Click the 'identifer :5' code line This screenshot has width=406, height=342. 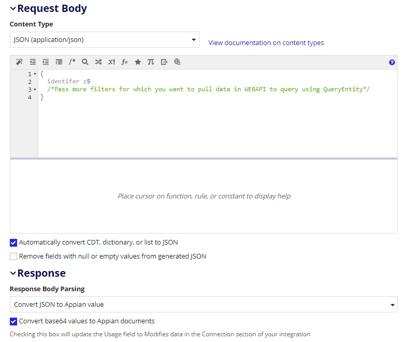click(68, 81)
